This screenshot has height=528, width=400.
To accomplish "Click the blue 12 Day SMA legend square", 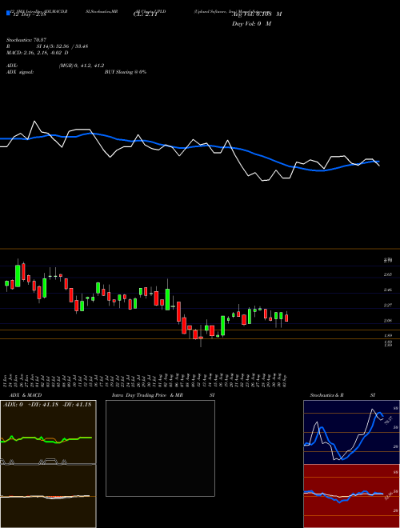I will 8,13.
